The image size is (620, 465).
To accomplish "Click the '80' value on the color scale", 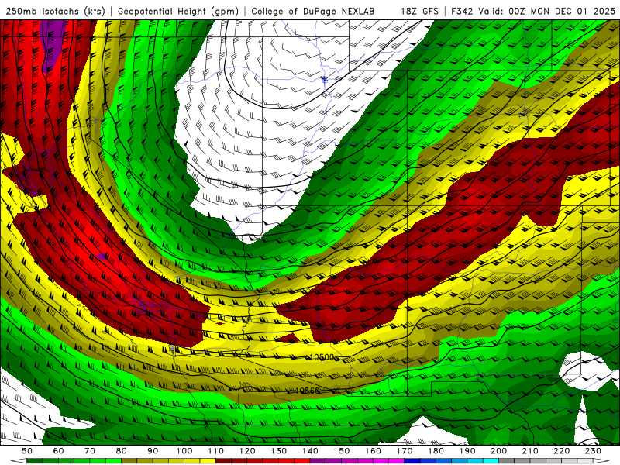I will pyautogui.click(x=122, y=451).
